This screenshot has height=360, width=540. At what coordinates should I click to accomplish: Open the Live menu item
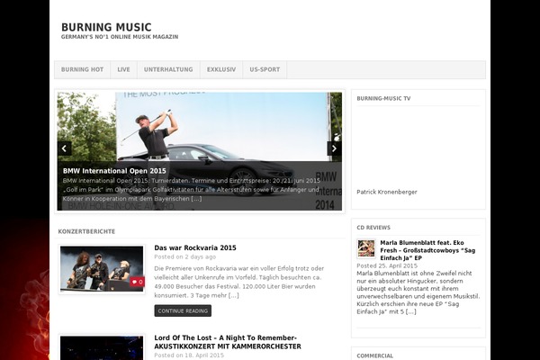(x=123, y=69)
